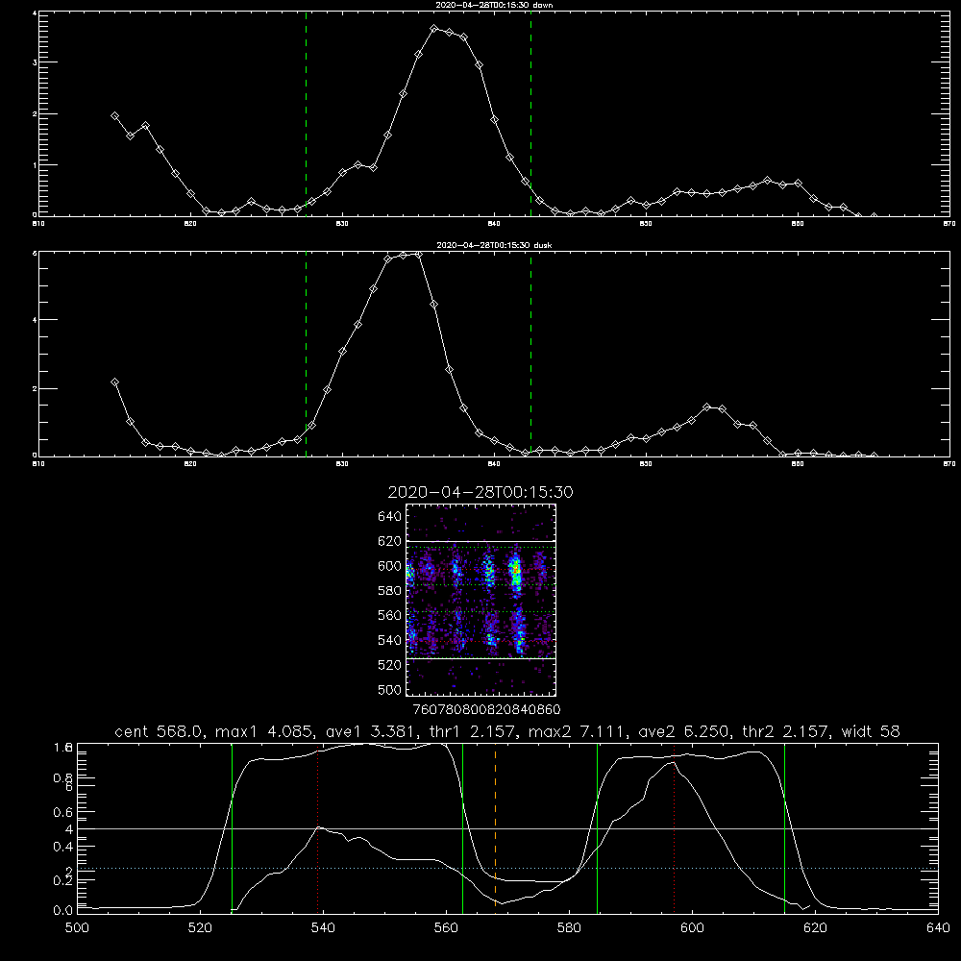Click heatmap x-axis labels '760780800820840860'

pyautogui.click(x=486, y=709)
